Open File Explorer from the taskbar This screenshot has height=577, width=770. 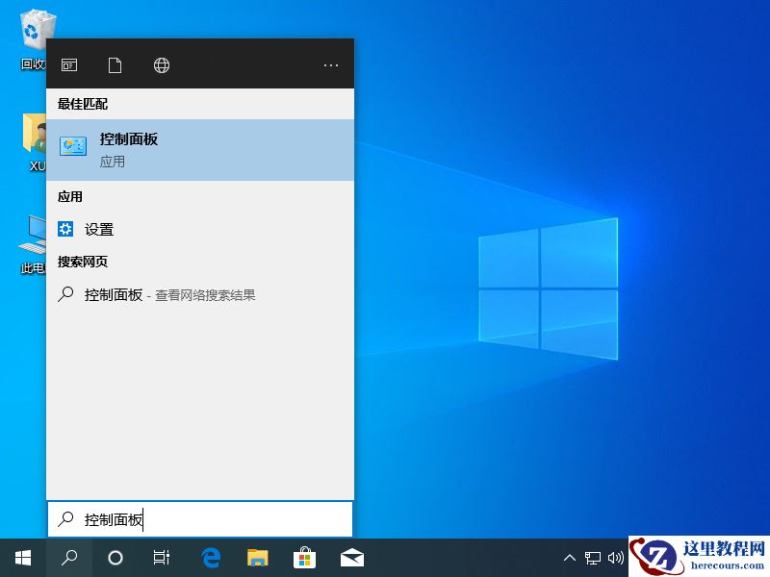tap(257, 558)
